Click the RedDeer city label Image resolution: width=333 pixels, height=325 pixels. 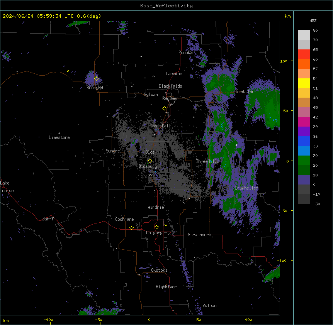click(x=170, y=98)
